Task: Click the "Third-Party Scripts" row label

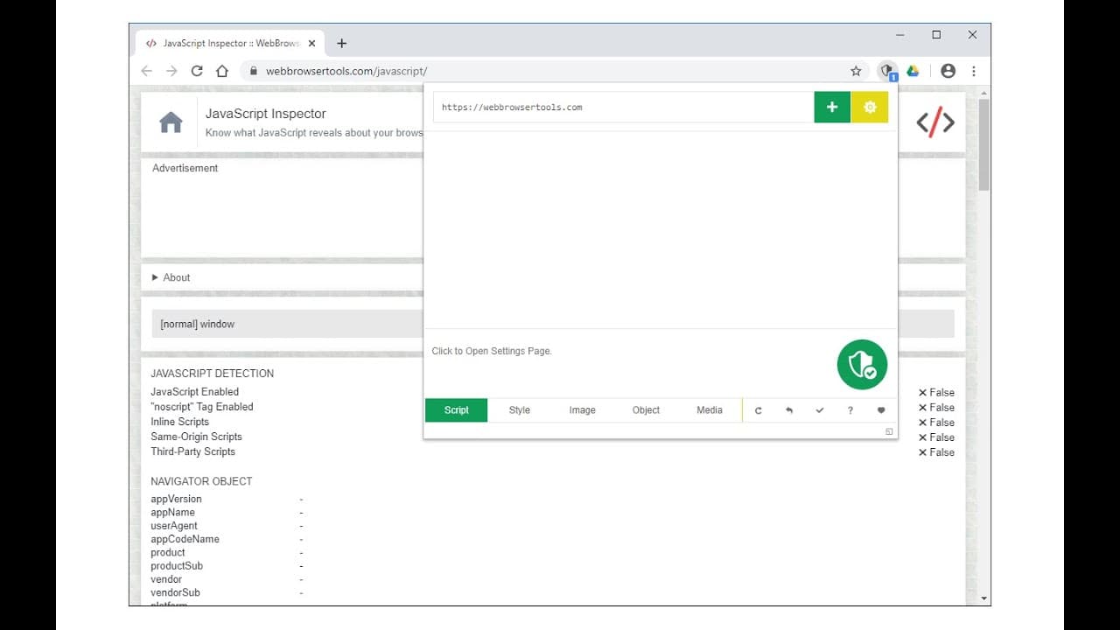Action: [x=192, y=451]
